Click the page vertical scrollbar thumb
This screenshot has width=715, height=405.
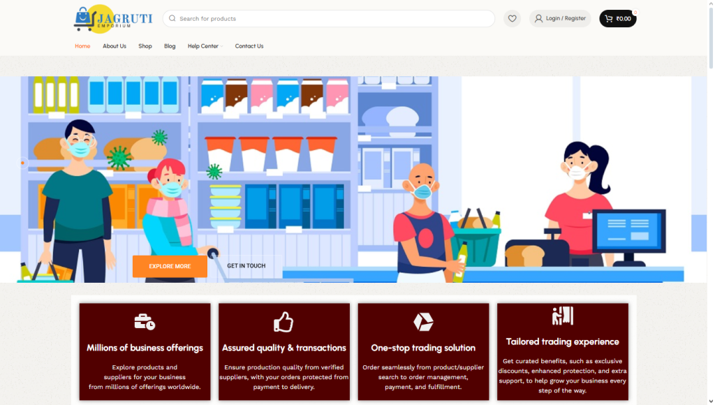tap(710, 39)
